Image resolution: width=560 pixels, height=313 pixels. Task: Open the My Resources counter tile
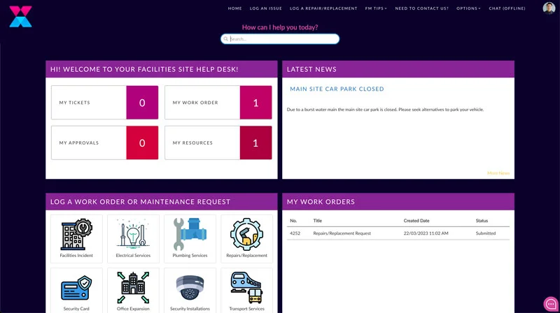218,143
